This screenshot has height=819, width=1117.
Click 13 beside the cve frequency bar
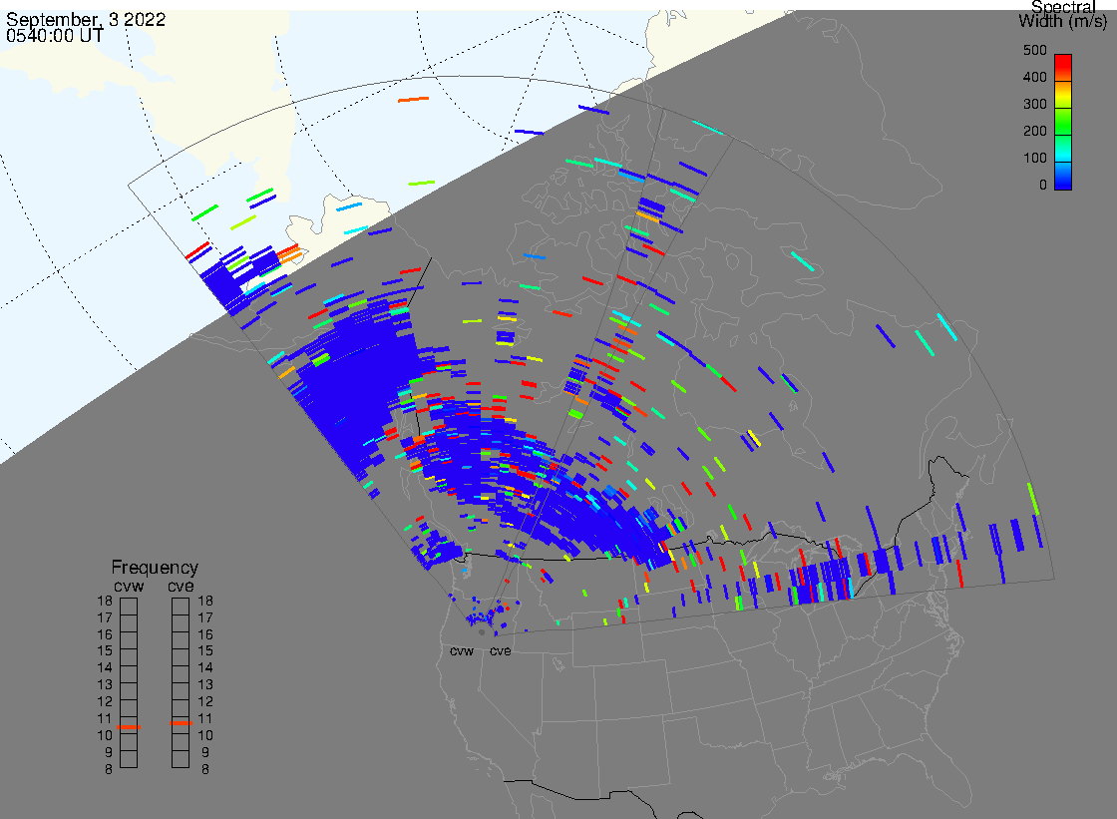tap(205, 685)
